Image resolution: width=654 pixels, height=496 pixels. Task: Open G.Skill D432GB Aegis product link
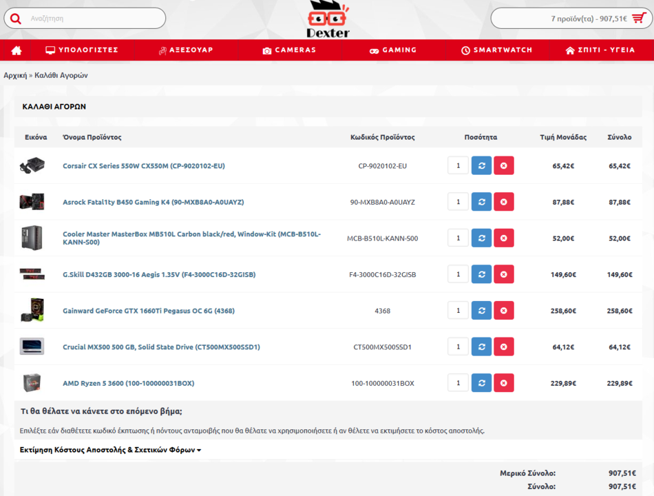pyautogui.click(x=159, y=274)
